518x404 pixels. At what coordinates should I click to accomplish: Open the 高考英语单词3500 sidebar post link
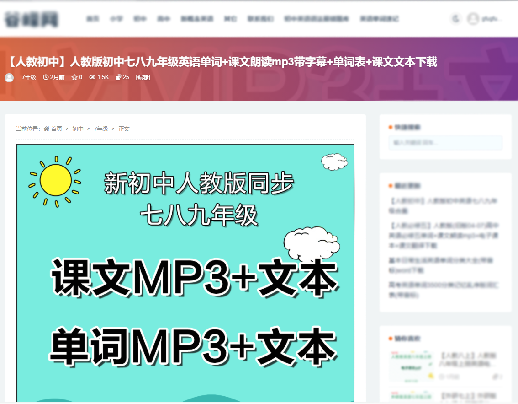[444, 290]
